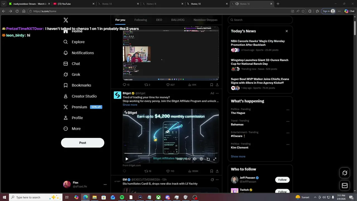The height and width of the screenshot is (201, 357).
Task: Open Flax account options menu
Action: click(105, 185)
